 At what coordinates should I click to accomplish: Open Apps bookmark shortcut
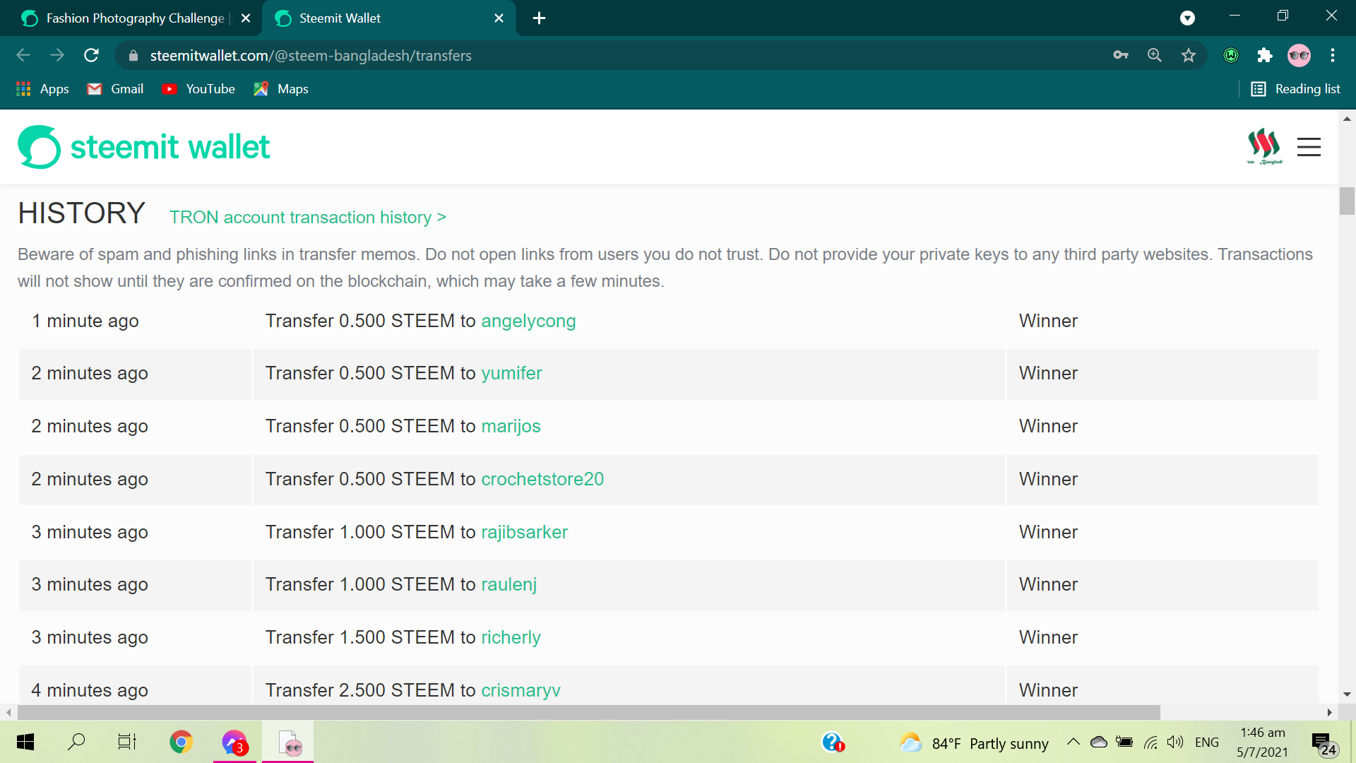click(x=42, y=89)
